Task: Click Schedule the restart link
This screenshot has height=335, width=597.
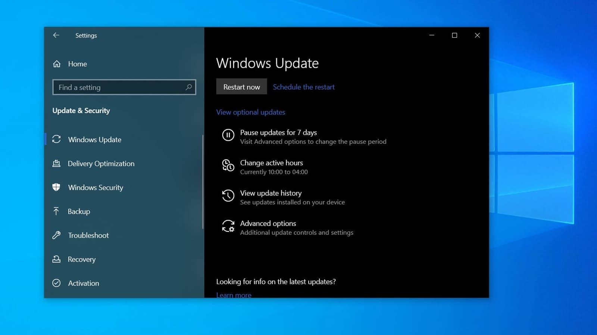Action: (x=304, y=87)
